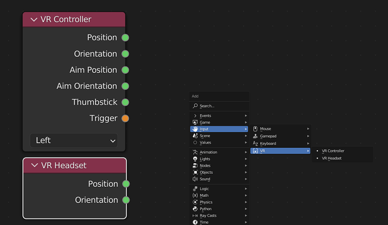388x225 pixels.
Task: Collapse the VR Controller node
Action: click(x=34, y=20)
